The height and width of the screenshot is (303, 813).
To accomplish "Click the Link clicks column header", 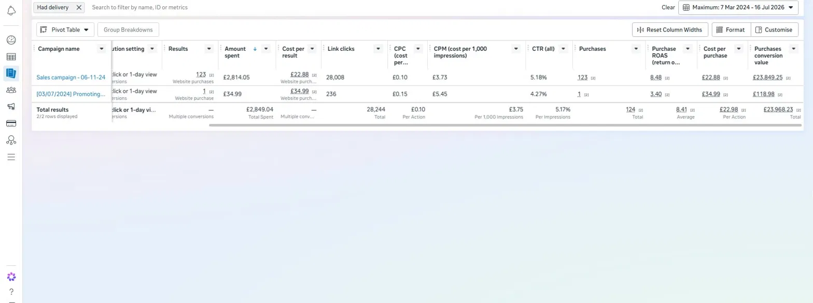I will click(341, 49).
